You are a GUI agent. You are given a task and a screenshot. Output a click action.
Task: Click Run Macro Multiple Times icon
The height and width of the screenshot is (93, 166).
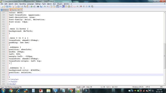[89, 6]
